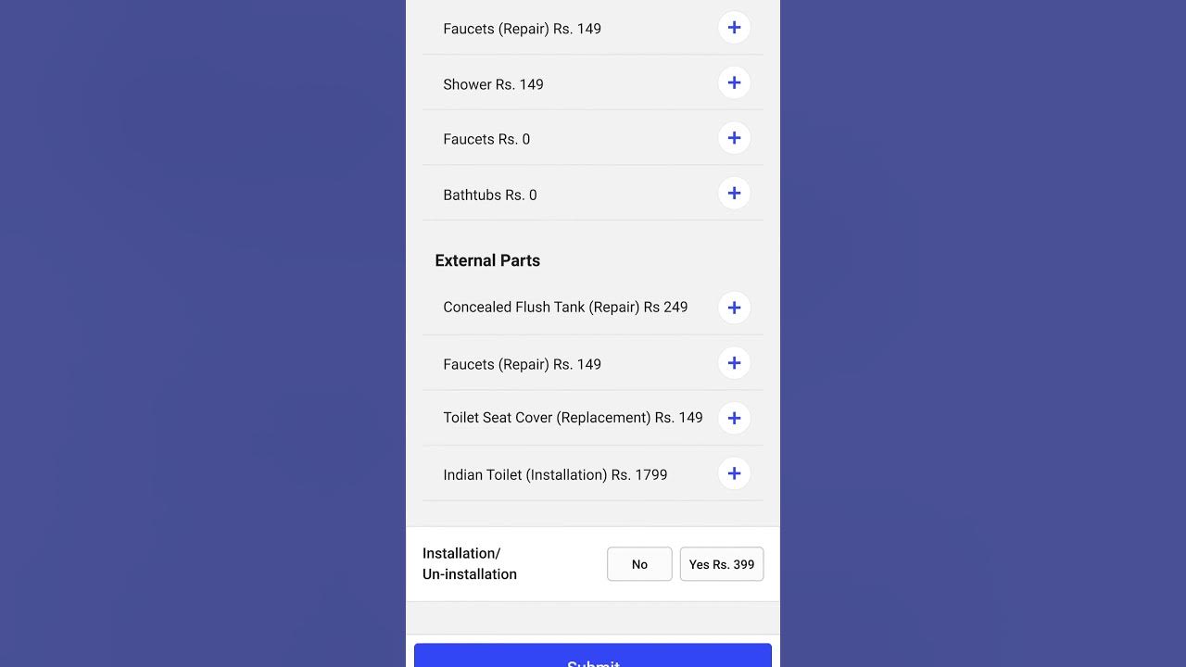Click the Indian Toilet (Installation) text
Image resolution: width=1186 pixels, height=667 pixels.
(x=555, y=474)
